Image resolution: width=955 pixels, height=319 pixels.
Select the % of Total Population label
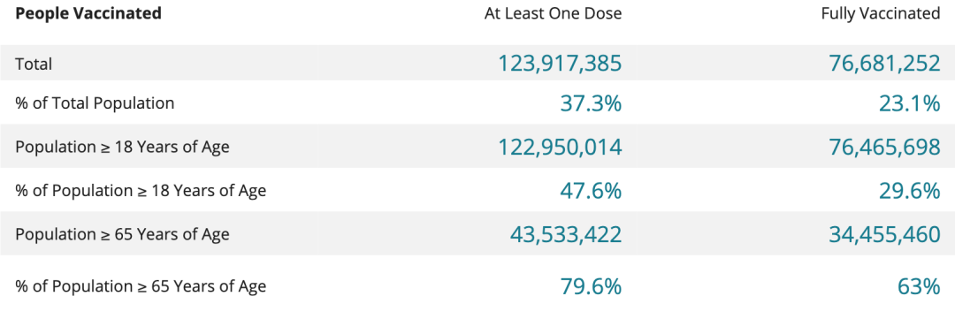click(95, 103)
